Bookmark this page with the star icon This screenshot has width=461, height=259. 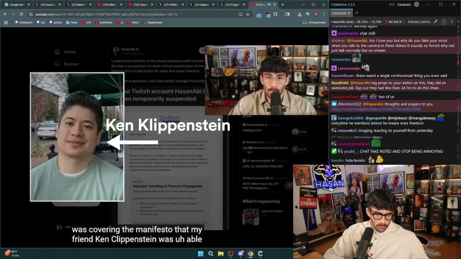click(248, 14)
